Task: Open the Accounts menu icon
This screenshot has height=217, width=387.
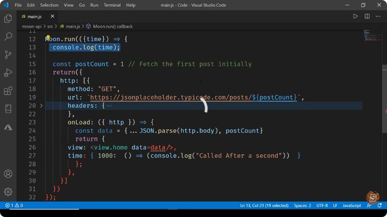Action: [x=8, y=174]
